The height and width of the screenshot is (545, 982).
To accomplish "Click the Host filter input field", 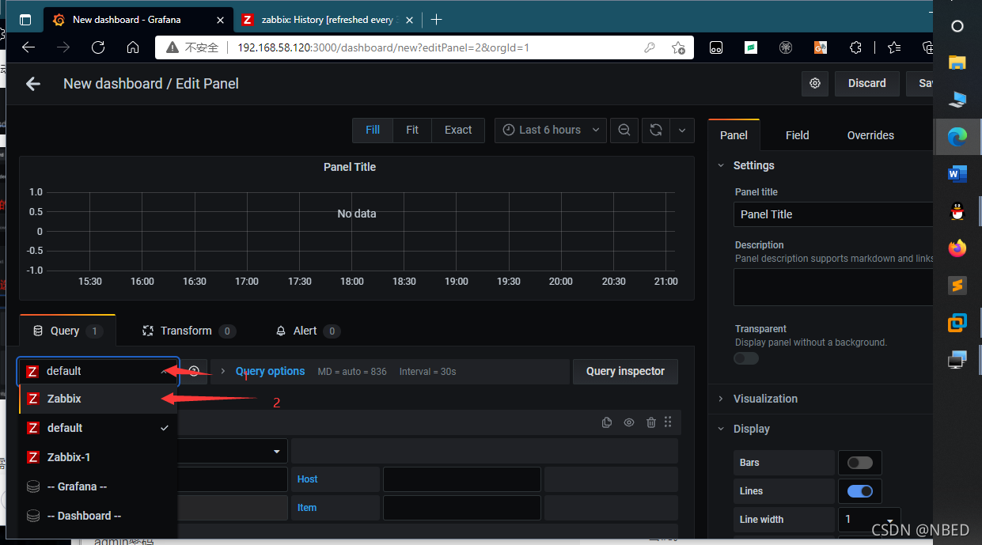I will click(x=462, y=479).
